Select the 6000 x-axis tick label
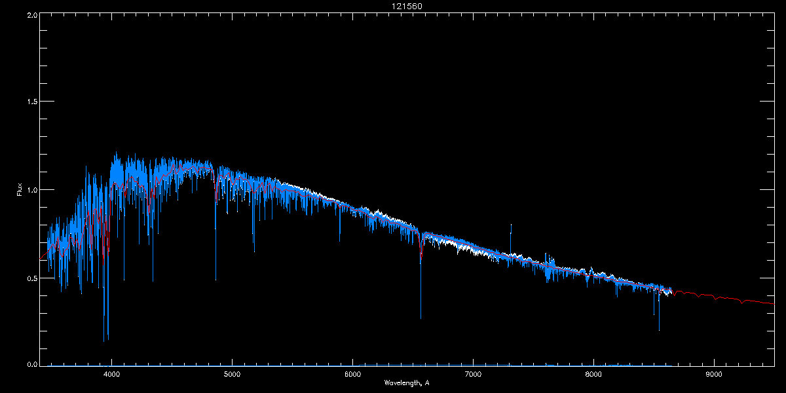This screenshot has height=393, width=786. click(353, 374)
